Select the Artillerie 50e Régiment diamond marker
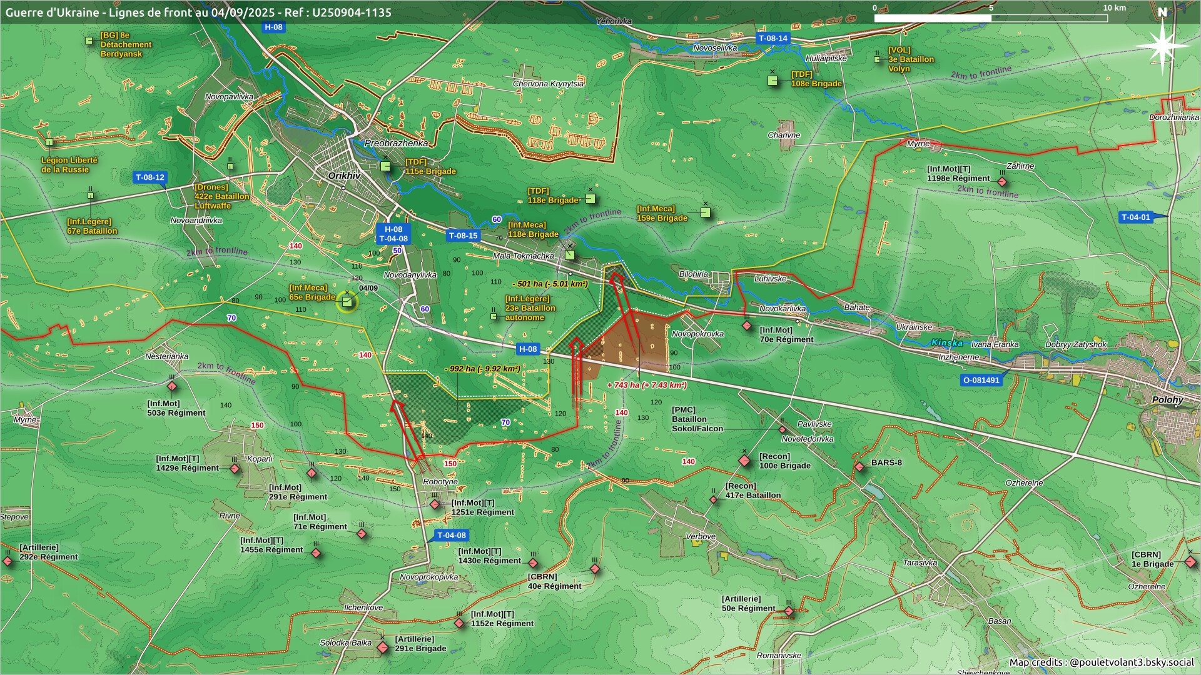The width and height of the screenshot is (1201, 675). (x=789, y=611)
